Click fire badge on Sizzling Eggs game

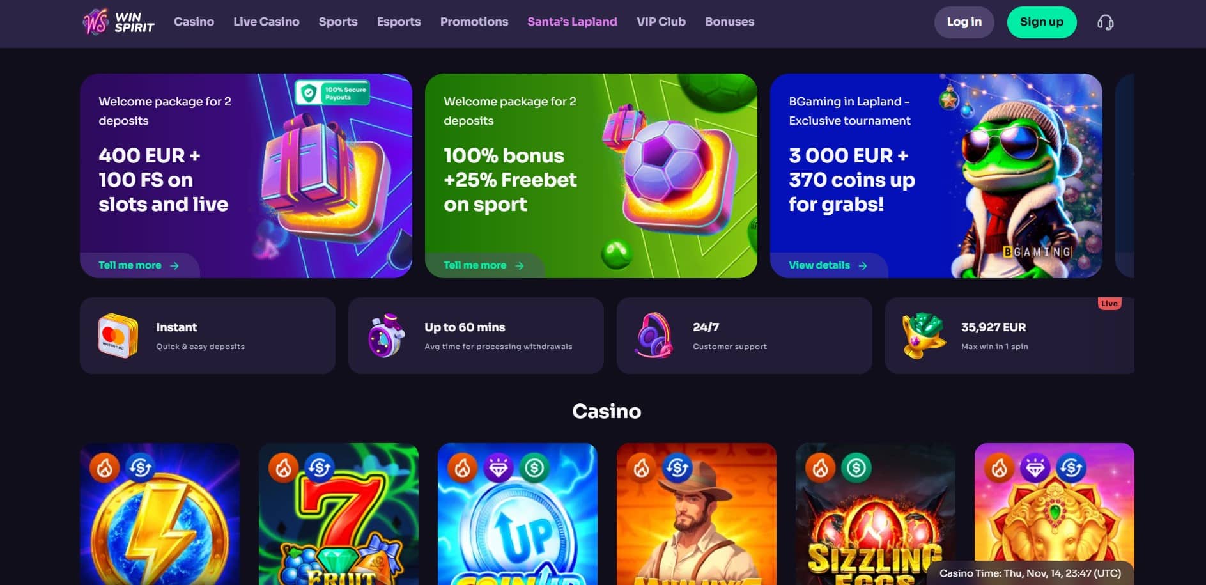[821, 468]
